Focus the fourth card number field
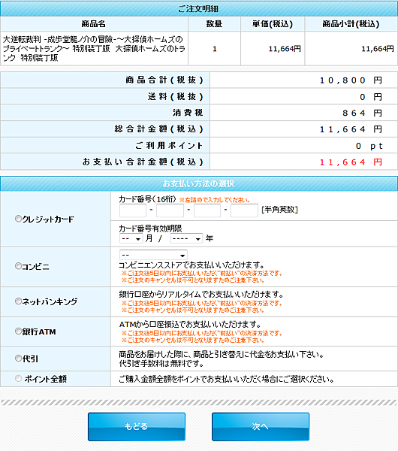The image size is (398, 451). [244, 210]
